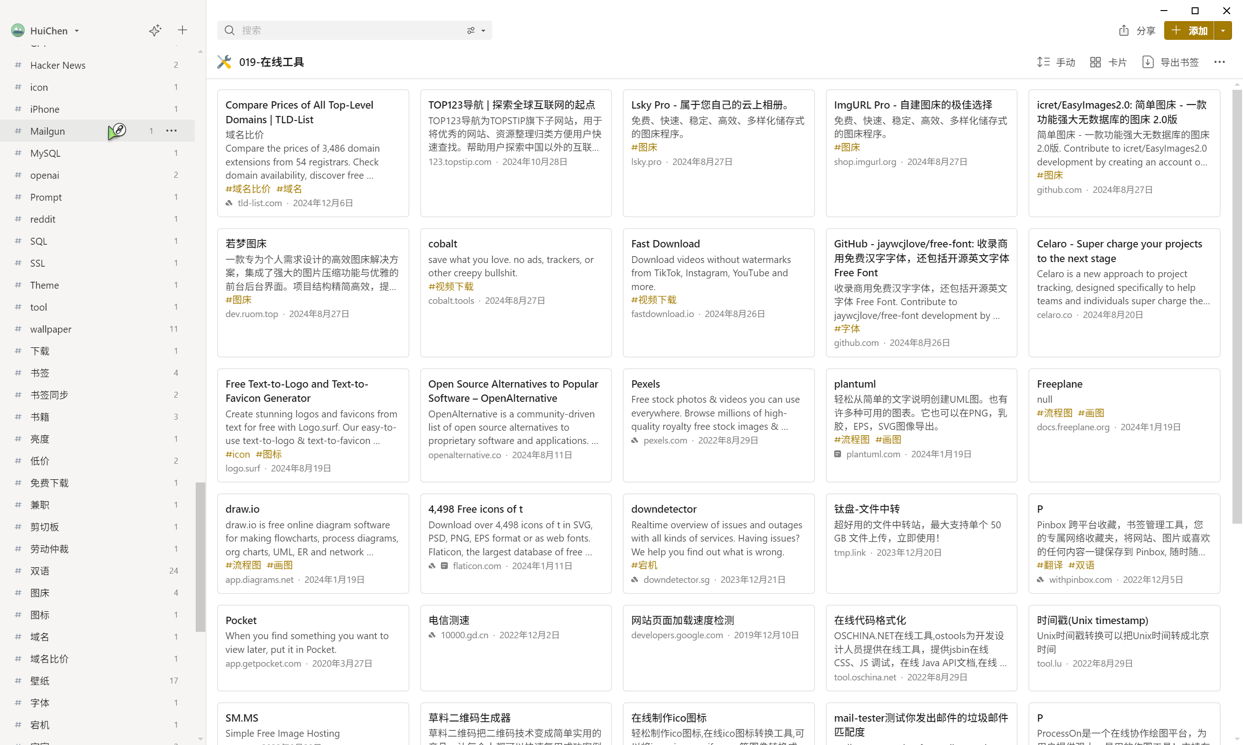Viewport: 1243px width, 745px height.
Task: Open the AI sparkle assistant icon
Action: click(x=155, y=31)
